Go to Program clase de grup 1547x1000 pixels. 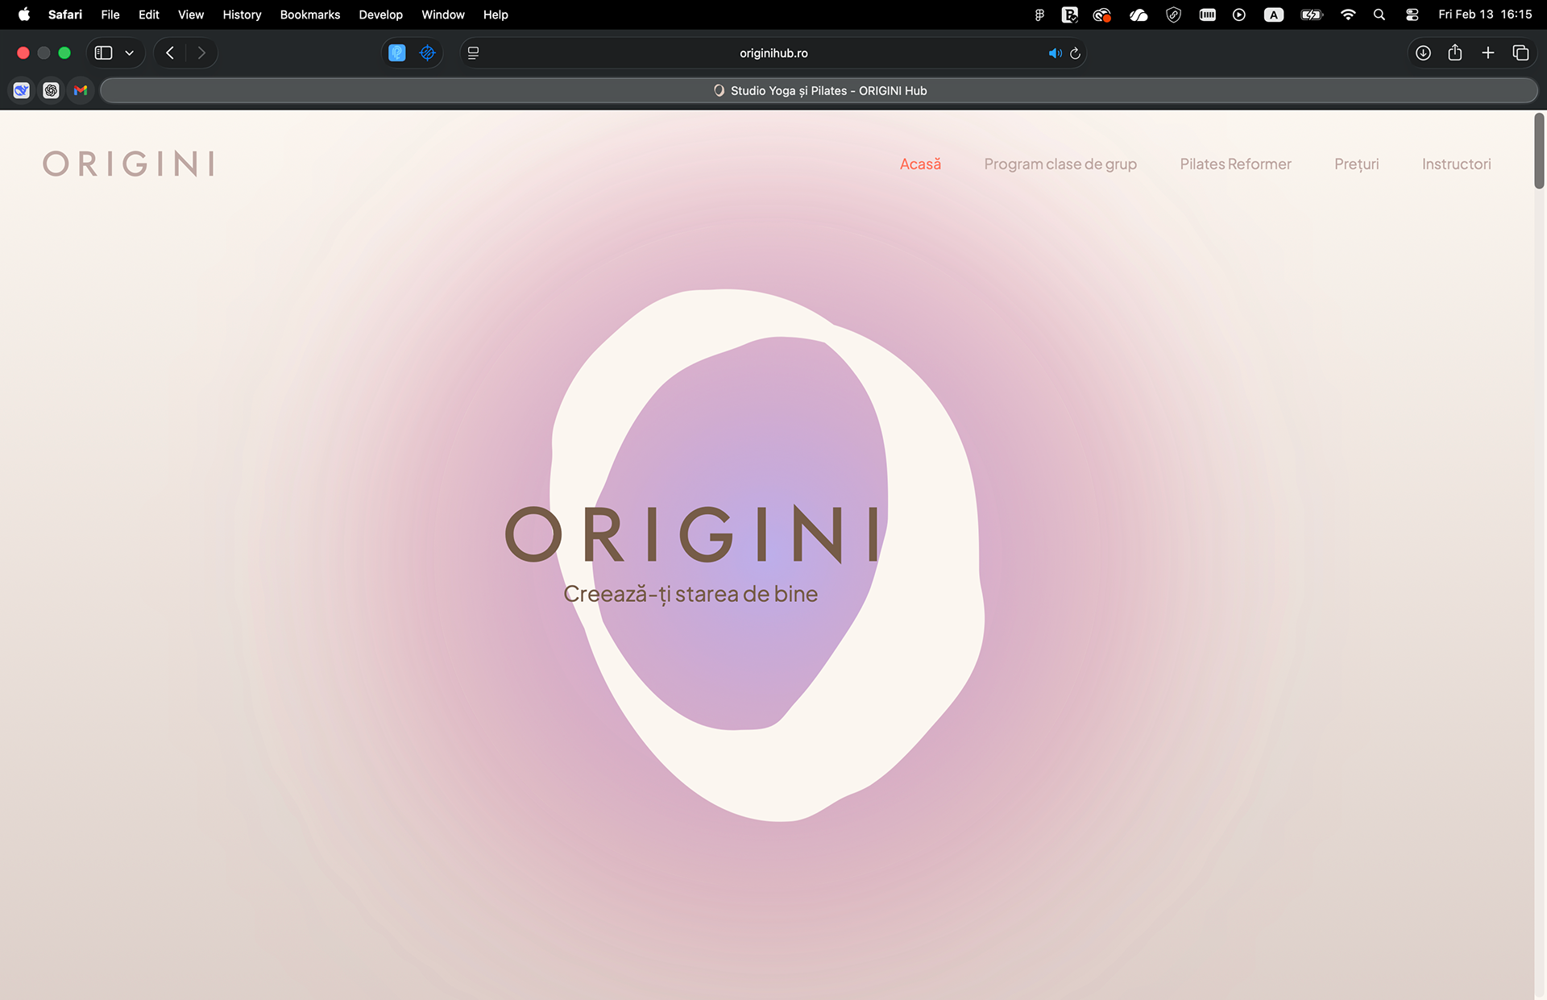(x=1060, y=164)
